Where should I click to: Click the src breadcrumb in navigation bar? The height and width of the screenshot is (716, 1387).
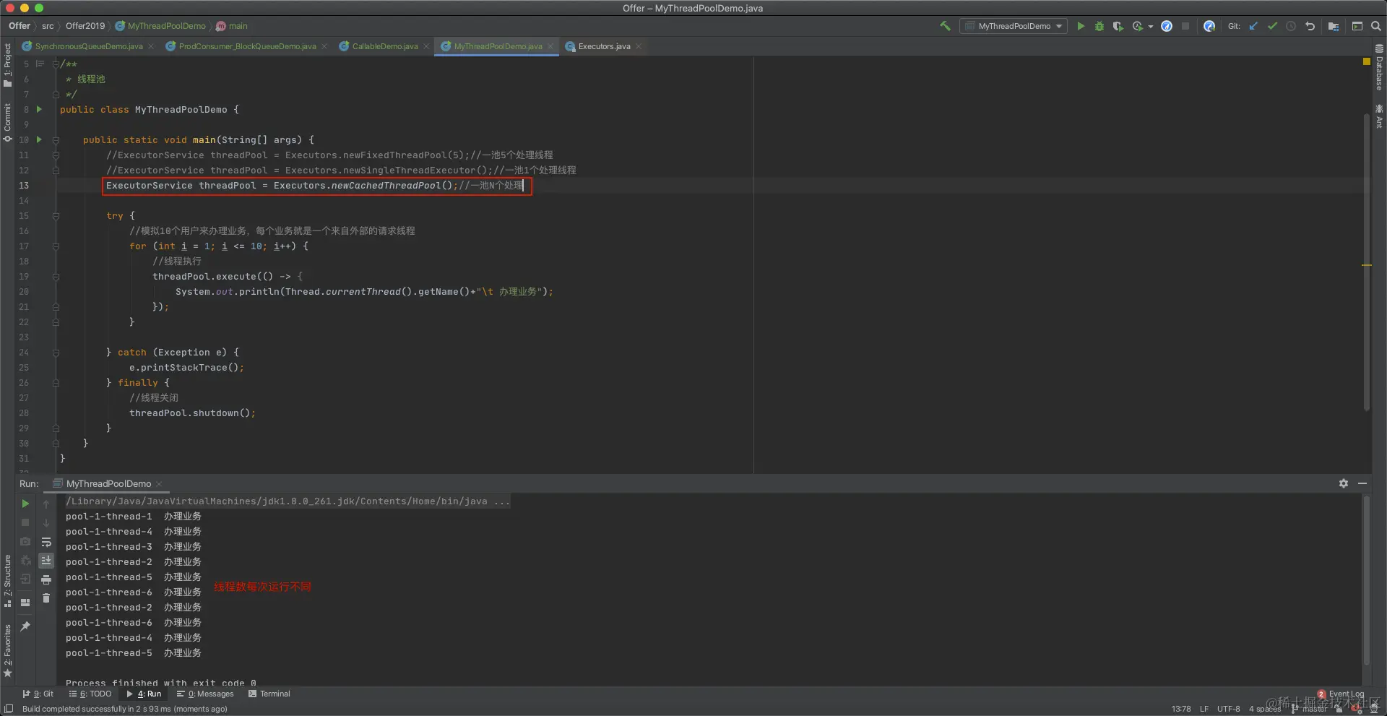(48, 26)
